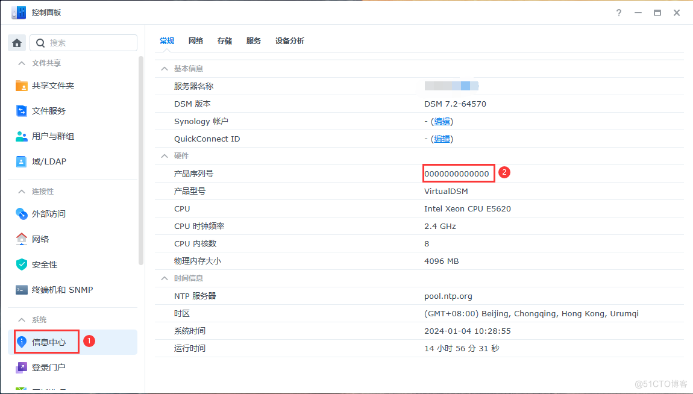Click 编辑 link for QuickConnect ID

442,139
